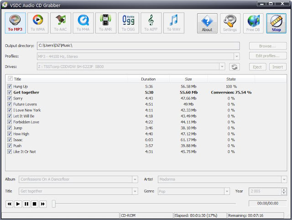Select the To AAC format button
The height and width of the screenshot is (220, 292).
tap(61, 23)
